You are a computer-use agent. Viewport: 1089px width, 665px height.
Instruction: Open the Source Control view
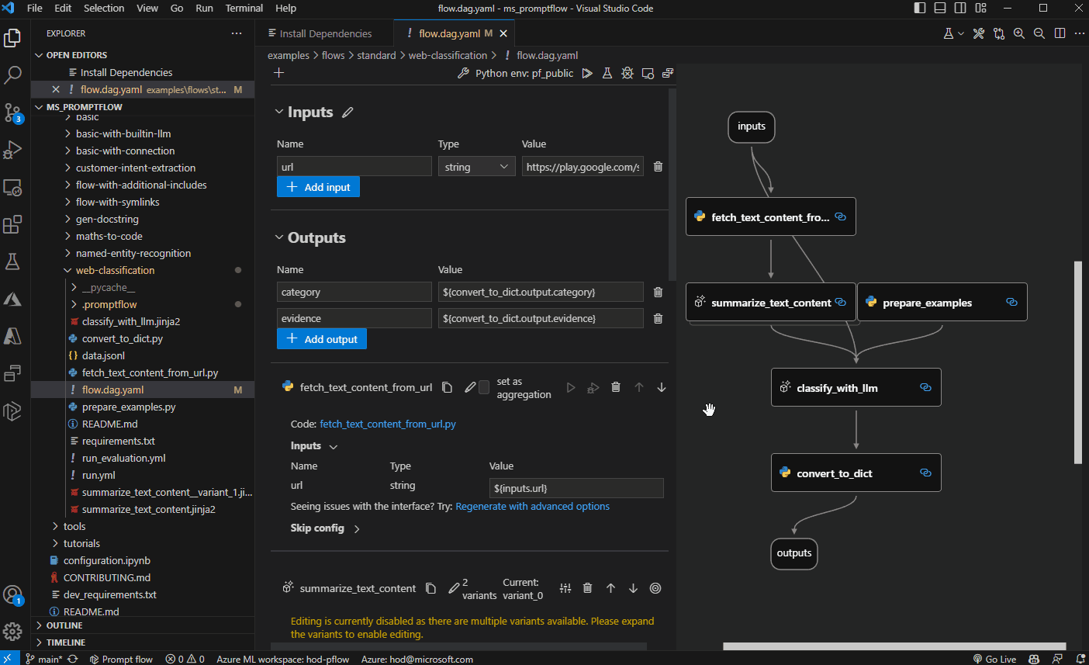point(12,114)
